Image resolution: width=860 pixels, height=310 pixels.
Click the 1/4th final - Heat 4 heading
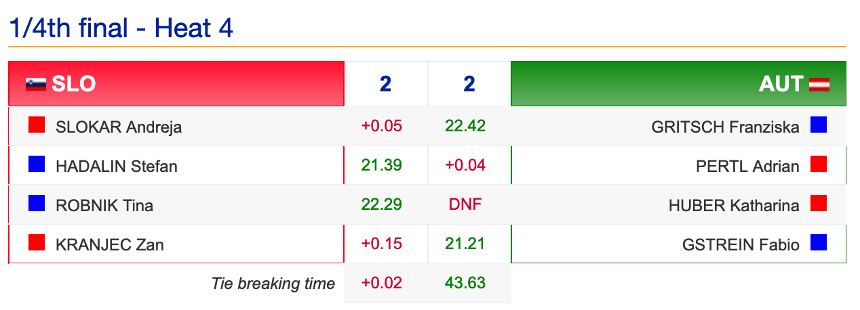tap(121, 28)
